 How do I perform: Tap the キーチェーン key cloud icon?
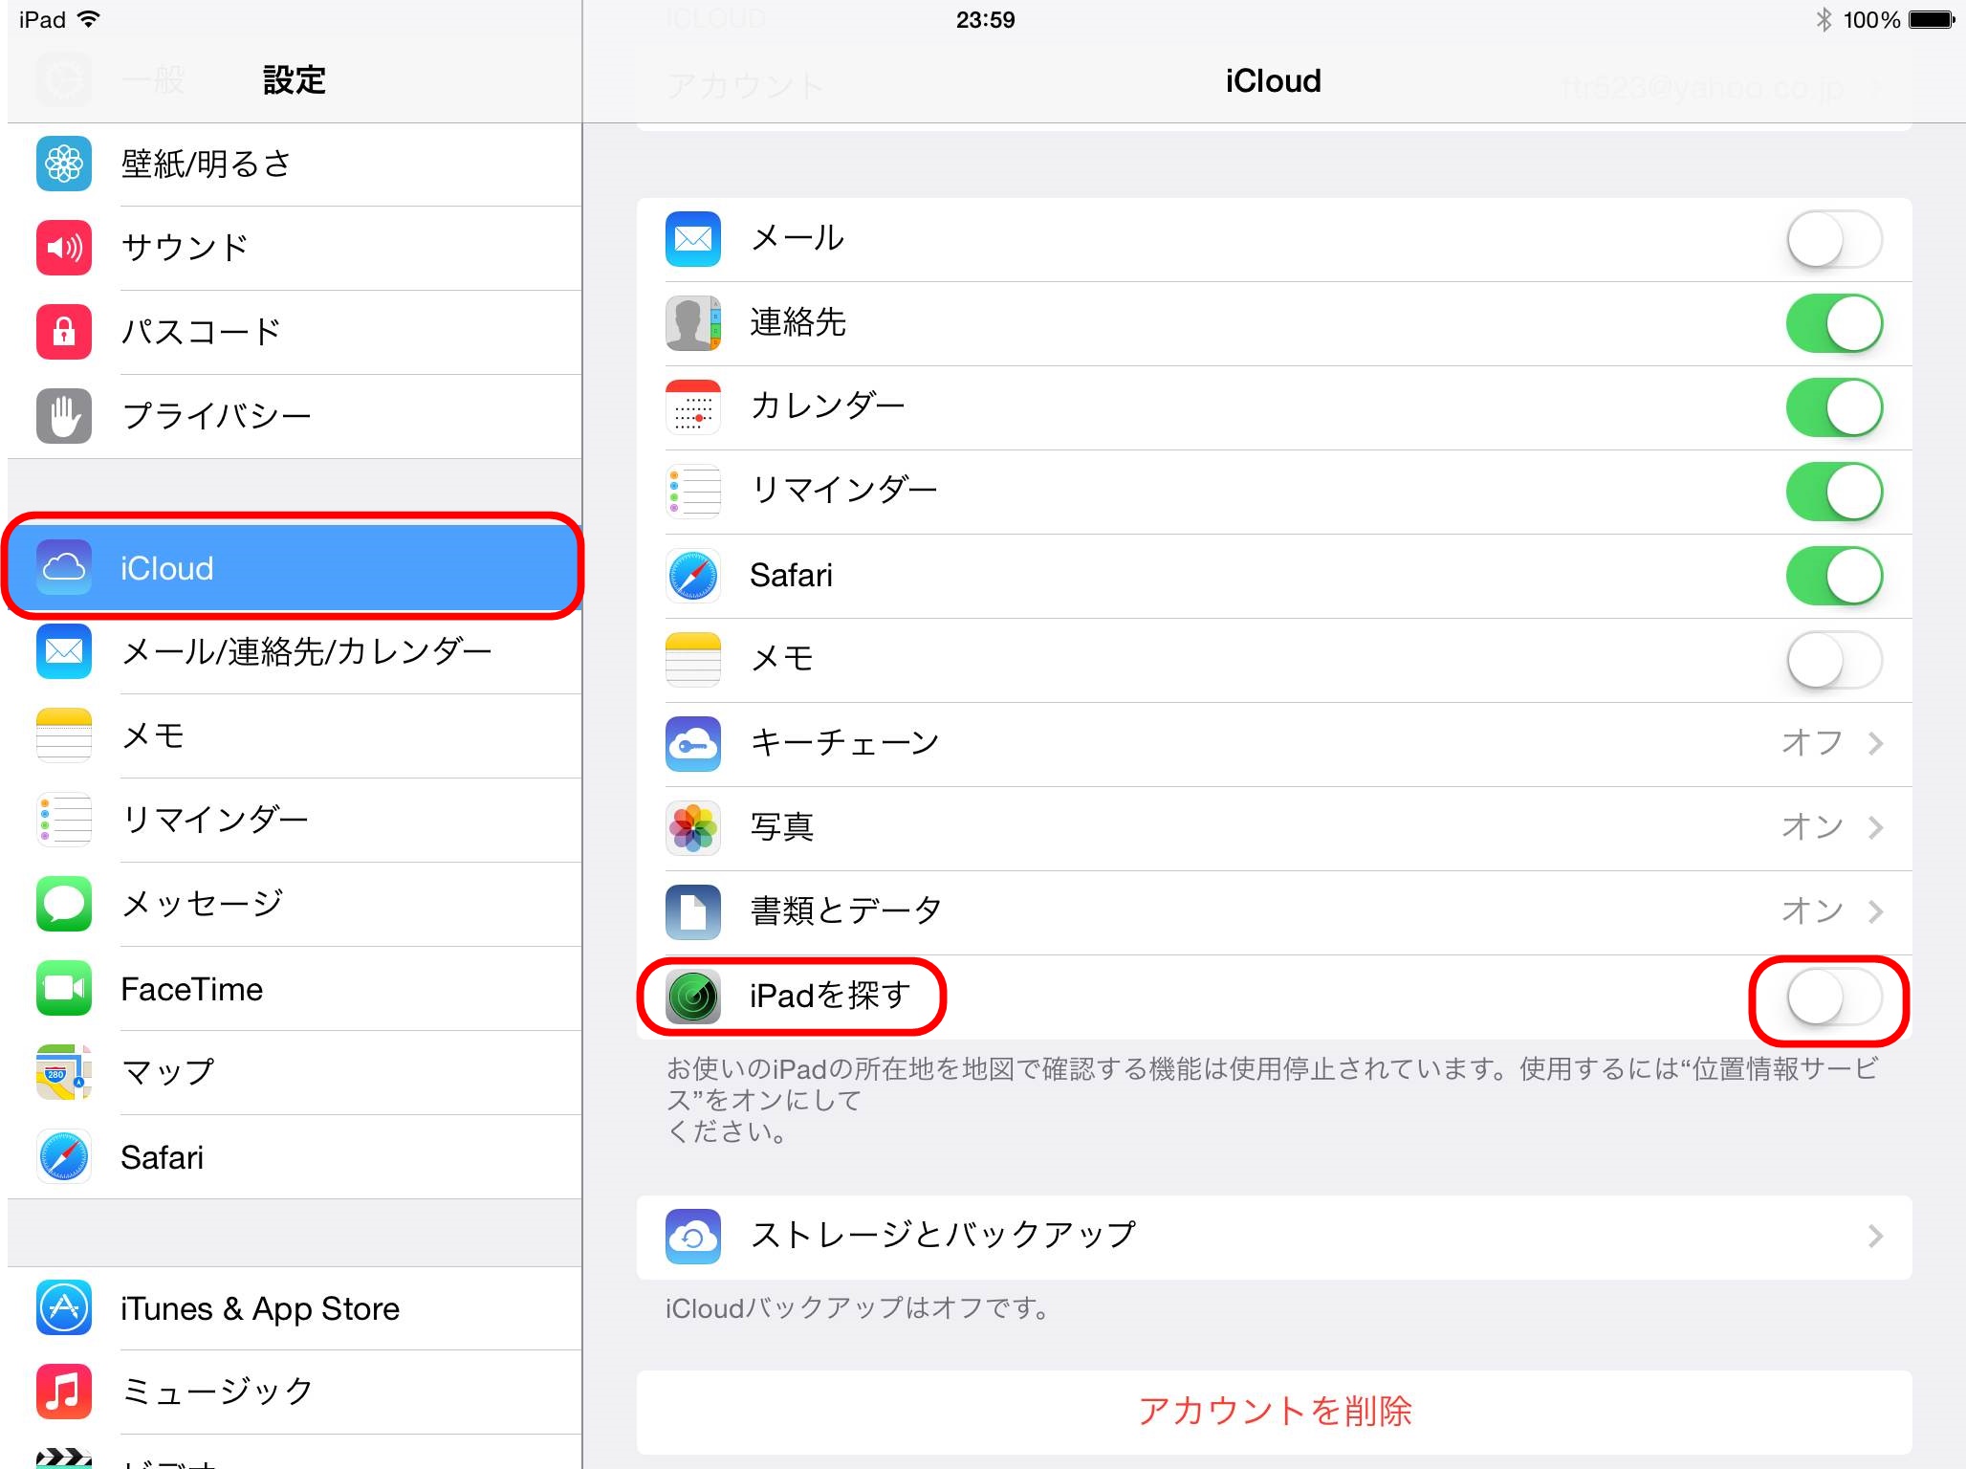coord(693,744)
